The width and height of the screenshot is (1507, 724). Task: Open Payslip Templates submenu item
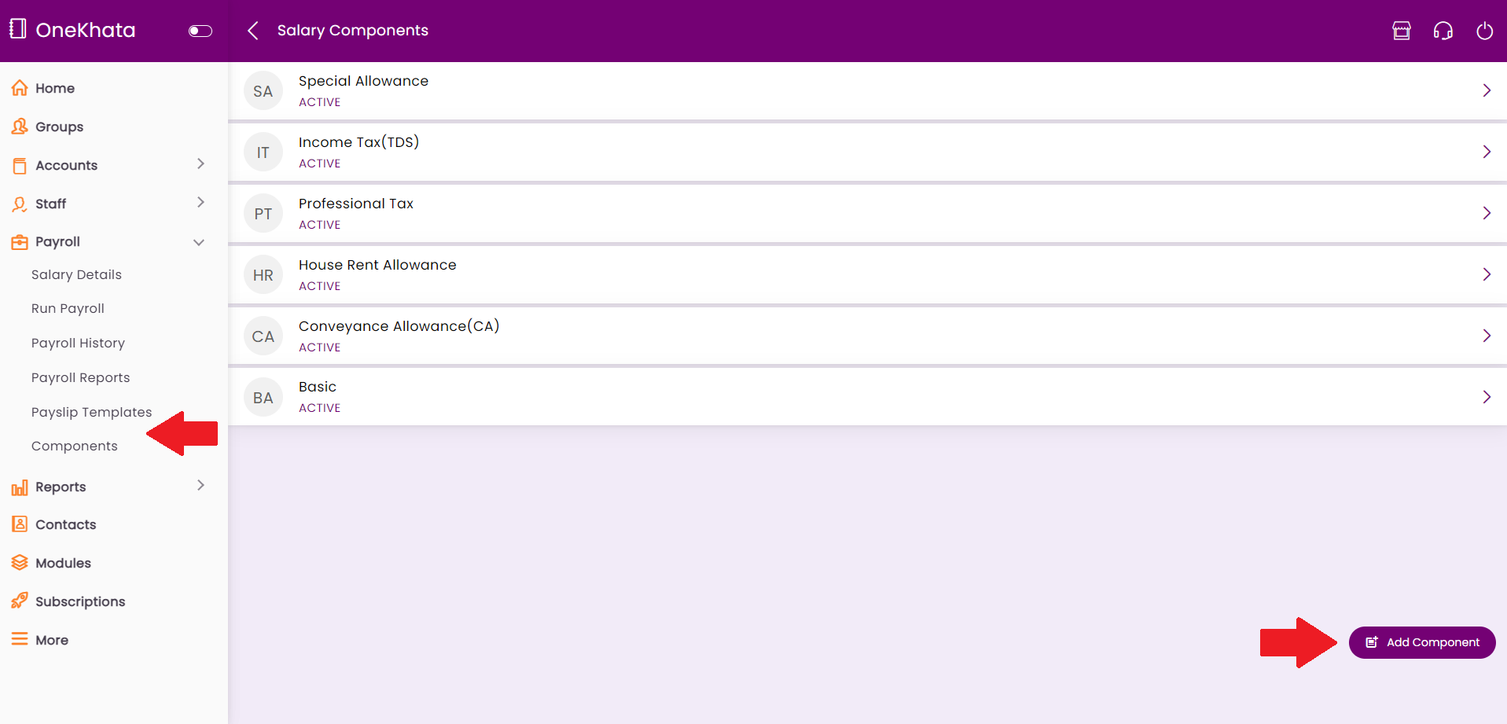click(91, 412)
